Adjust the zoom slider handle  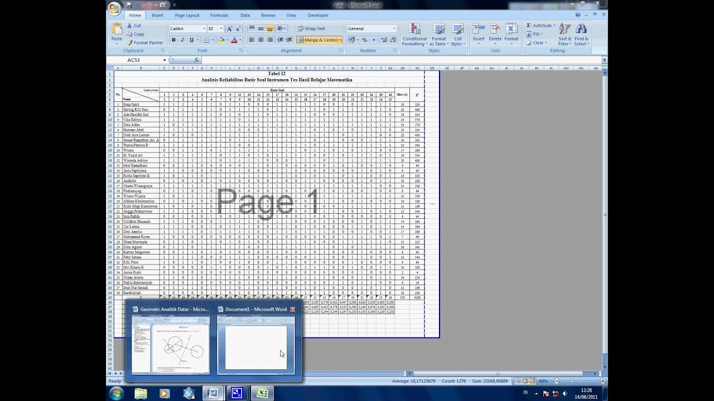(x=571, y=381)
